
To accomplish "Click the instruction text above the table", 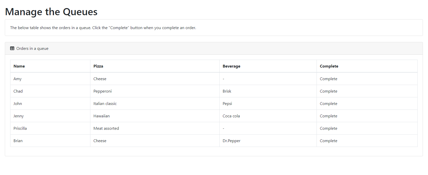I will pyautogui.click(x=103, y=28).
